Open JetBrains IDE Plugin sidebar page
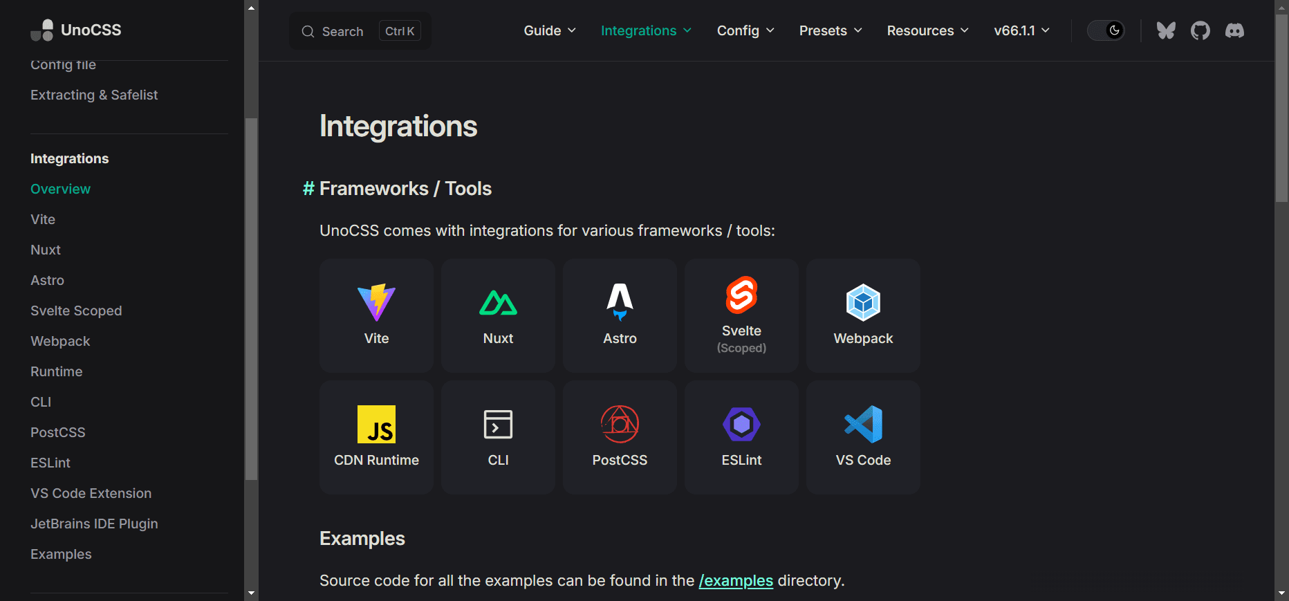The height and width of the screenshot is (601, 1289). [94, 524]
